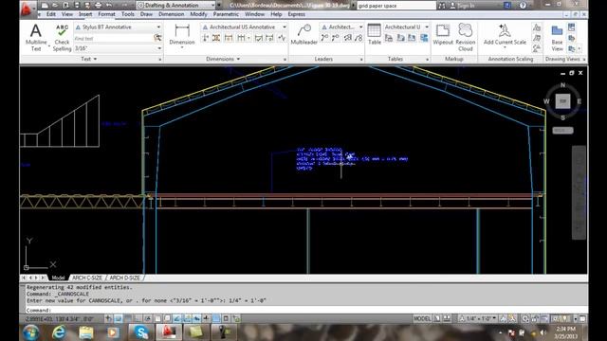Toggle Object Snap in status bar
This screenshot has width=607, height=341.
158,318
